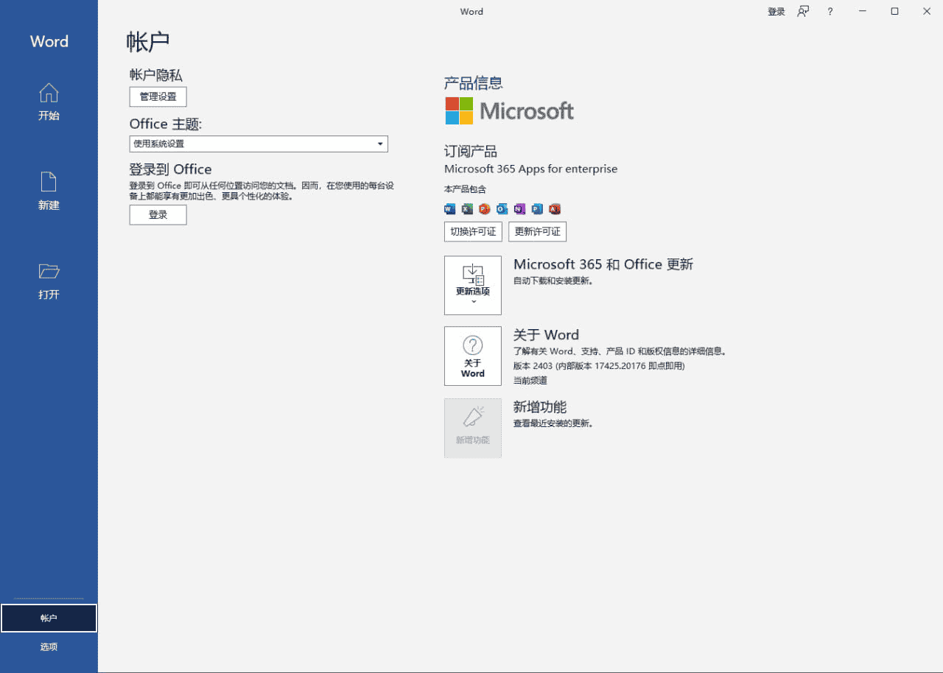Image resolution: width=943 pixels, height=673 pixels.
Task: Open 选项 from the sidebar
Action: [x=49, y=646]
